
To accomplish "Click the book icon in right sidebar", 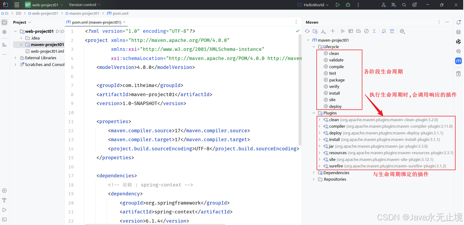I will click(x=459, y=74).
